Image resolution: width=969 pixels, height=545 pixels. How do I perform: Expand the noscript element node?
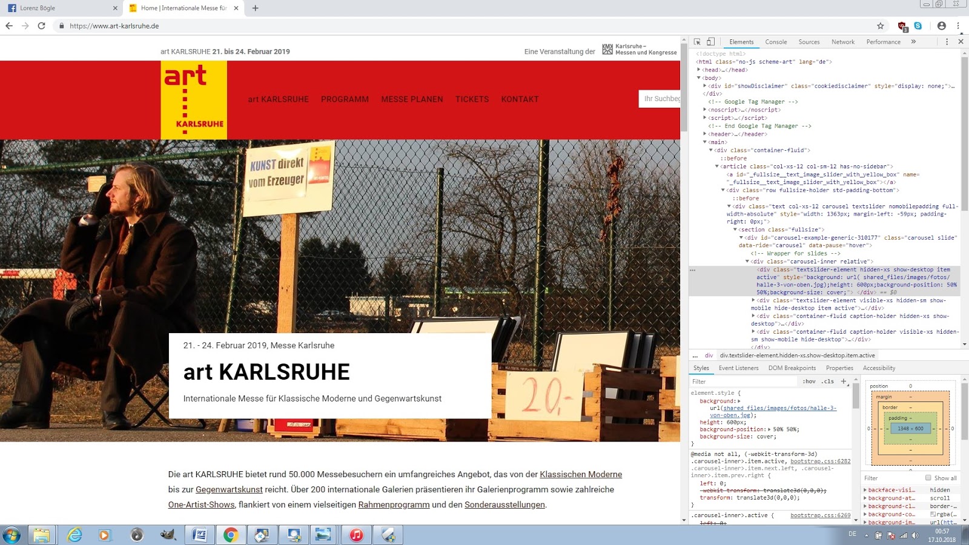coord(705,110)
